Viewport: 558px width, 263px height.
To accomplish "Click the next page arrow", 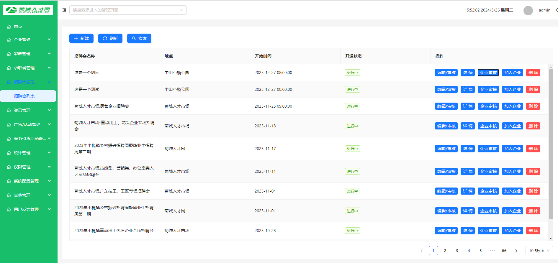I will (516, 251).
